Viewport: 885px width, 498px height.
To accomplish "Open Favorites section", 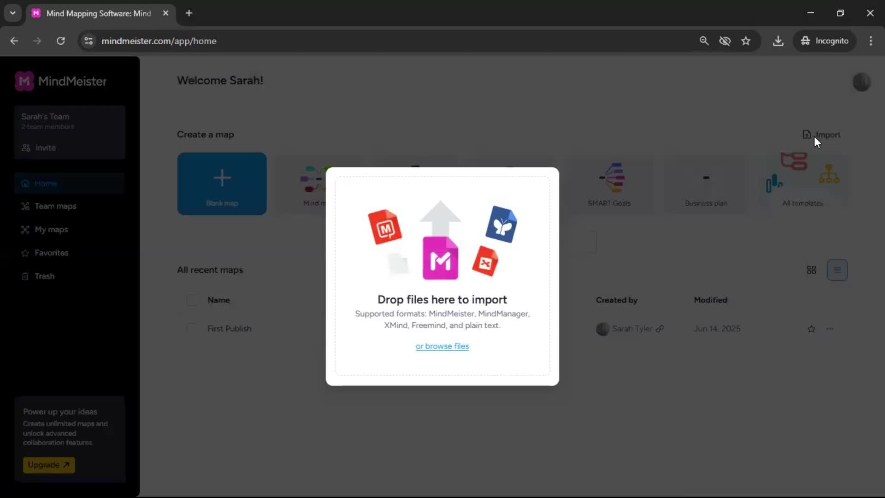I will coord(44,253).
